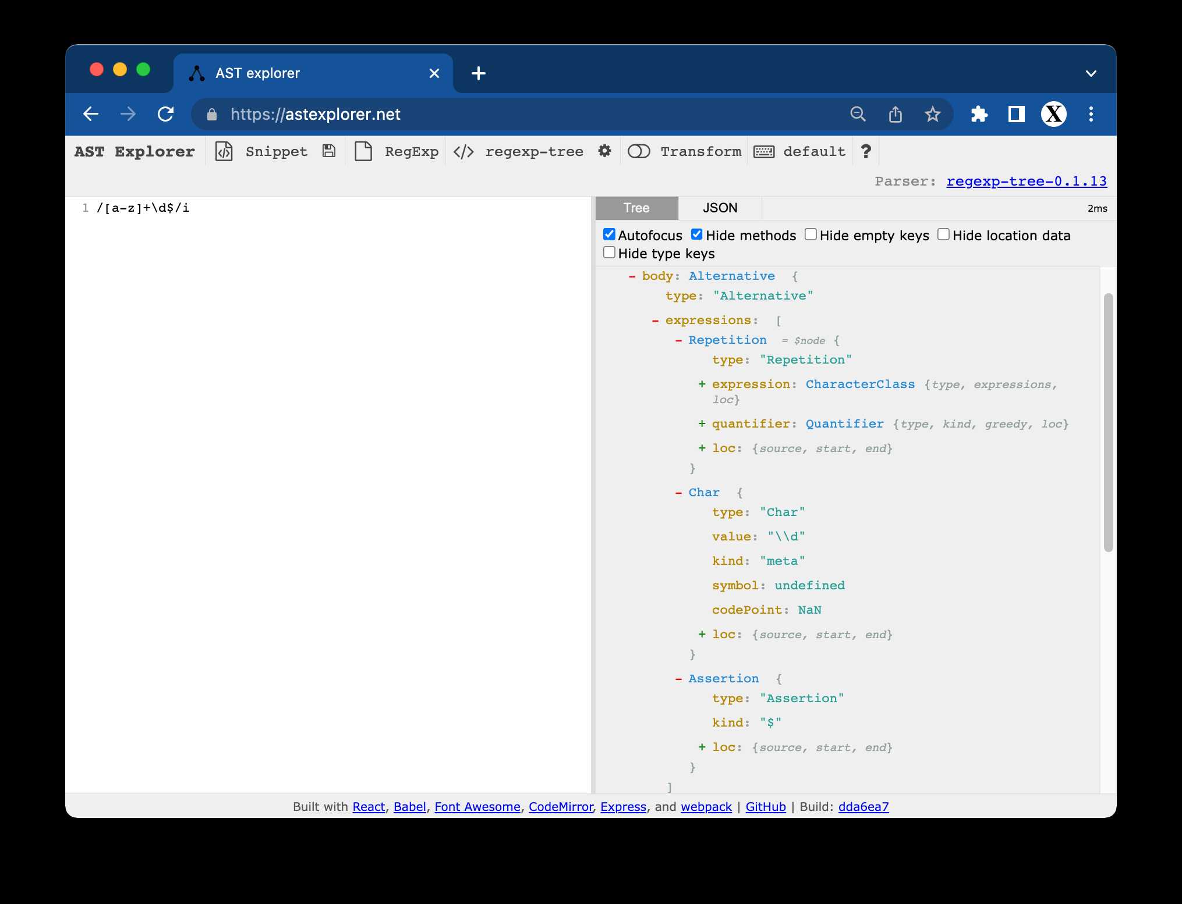The image size is (1182, 904).
Task: Open the GitHub footer link
Action: pyautogui.click(x=765, y=807)
